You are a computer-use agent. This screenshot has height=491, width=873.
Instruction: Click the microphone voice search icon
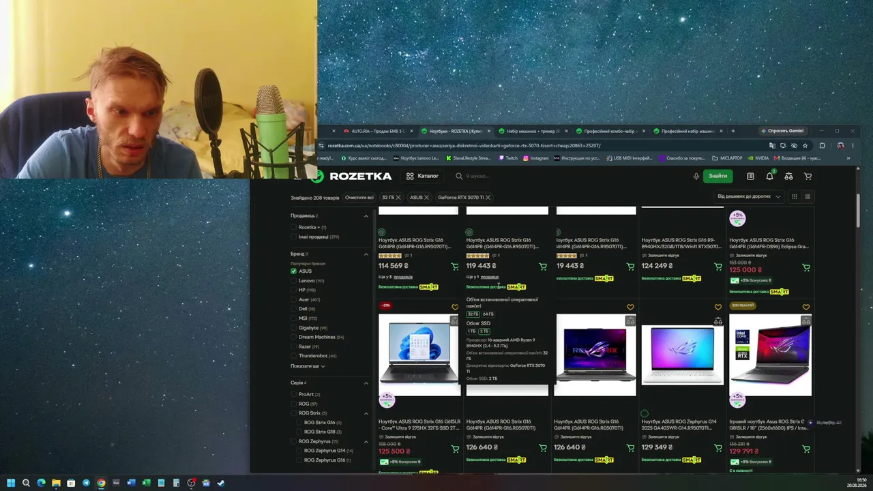[696, 176]
